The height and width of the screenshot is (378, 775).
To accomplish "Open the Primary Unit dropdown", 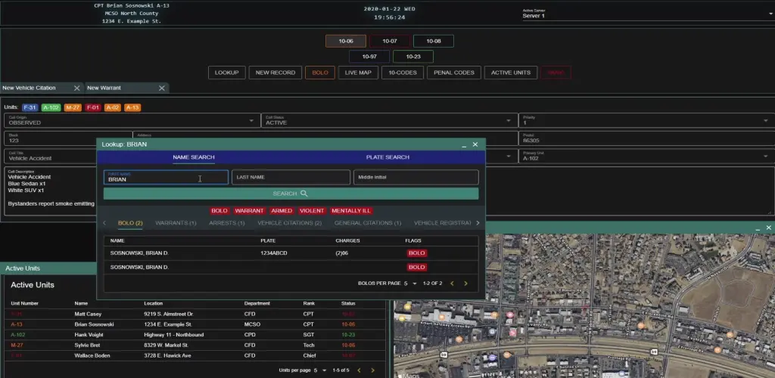I will click(x=646, y=156).
